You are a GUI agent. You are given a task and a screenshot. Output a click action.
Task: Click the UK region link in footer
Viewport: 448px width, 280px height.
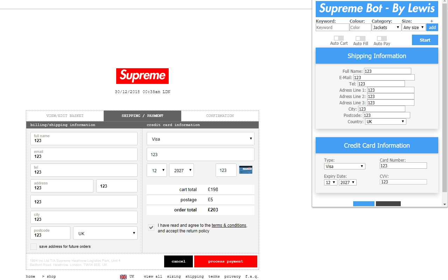pos(132,276)
